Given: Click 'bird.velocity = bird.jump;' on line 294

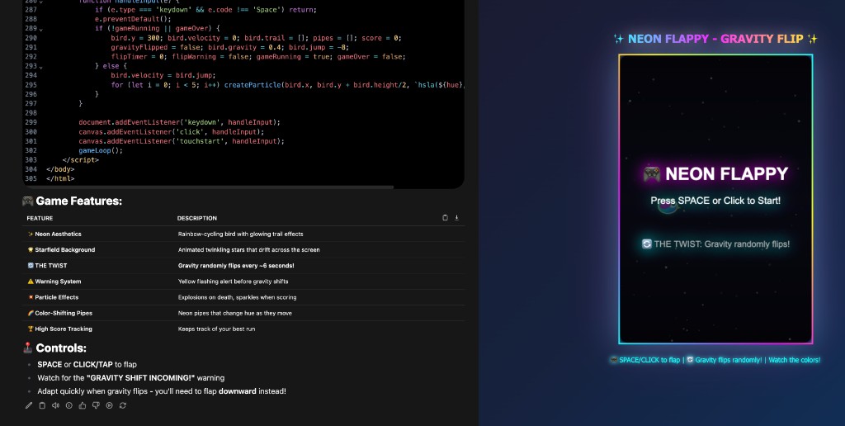Looking at the screenshot, I should point(163,75).
